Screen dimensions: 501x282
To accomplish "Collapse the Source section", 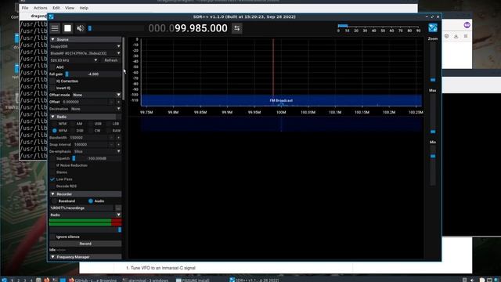I will pos(85,39).
